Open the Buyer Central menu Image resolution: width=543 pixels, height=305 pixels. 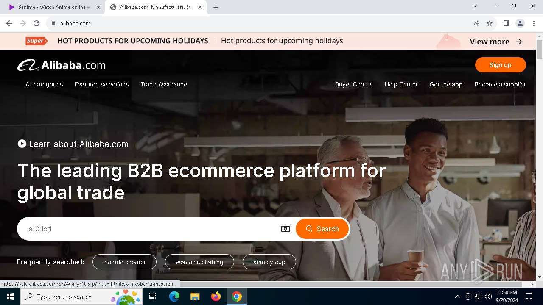(354, 84)
